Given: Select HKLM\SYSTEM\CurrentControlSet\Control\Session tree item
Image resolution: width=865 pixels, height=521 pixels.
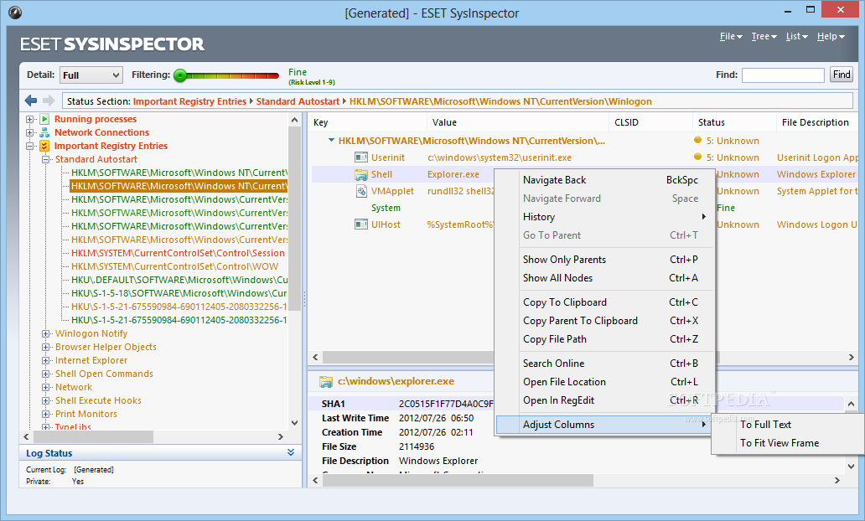Looking at the screenshot, I should (x=179, y=253).
